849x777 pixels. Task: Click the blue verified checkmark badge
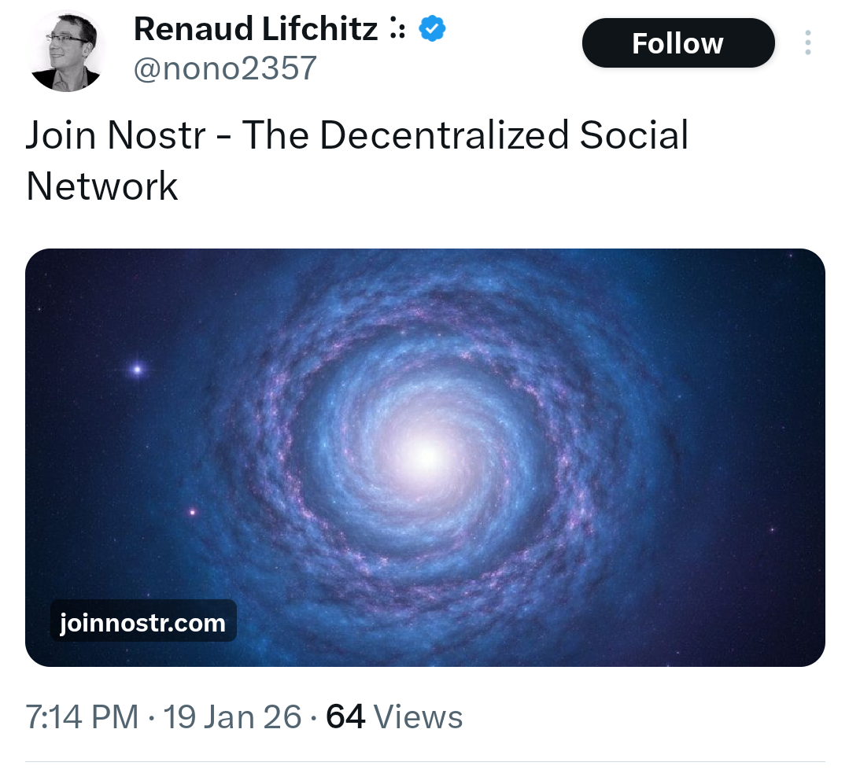click(x=432, y=30)
